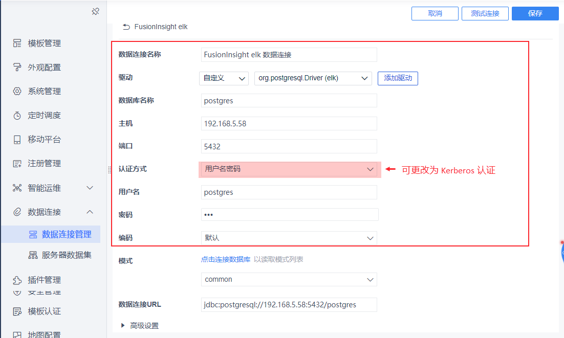Click the 密码 field
Screen dimensions: 564x338
[290, 214]
